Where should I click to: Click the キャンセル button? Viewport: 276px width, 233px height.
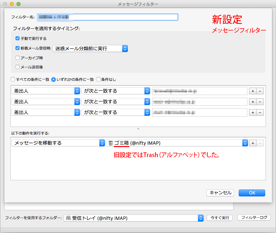coord(220,193)
